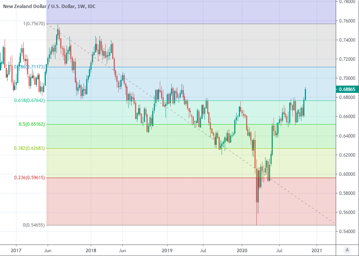Click the 2021 label on time axis
The image size is (359, 256).
(x=316, y=250)
